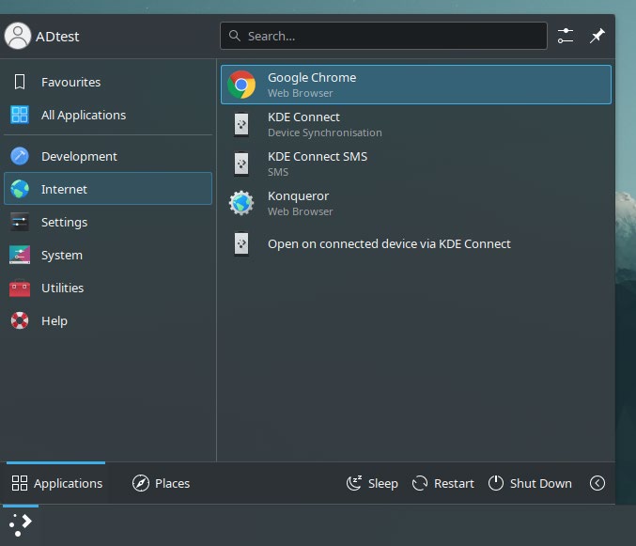Click the Applications tab grid icon
Viewport: 636px width, 546px height.
[x=20, y=483]
